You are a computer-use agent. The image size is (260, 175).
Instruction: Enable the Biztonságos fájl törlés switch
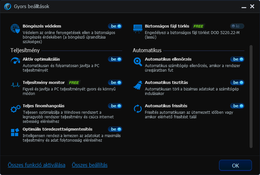(237, 26)
